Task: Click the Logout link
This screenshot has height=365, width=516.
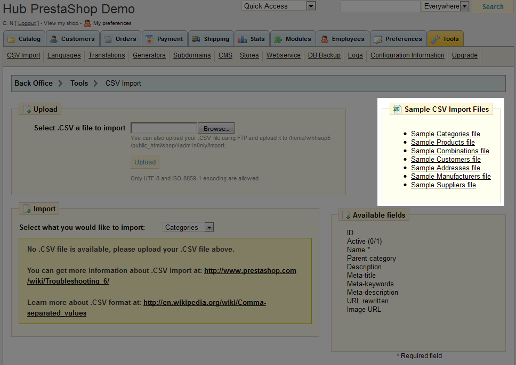Action: point(27,23)
